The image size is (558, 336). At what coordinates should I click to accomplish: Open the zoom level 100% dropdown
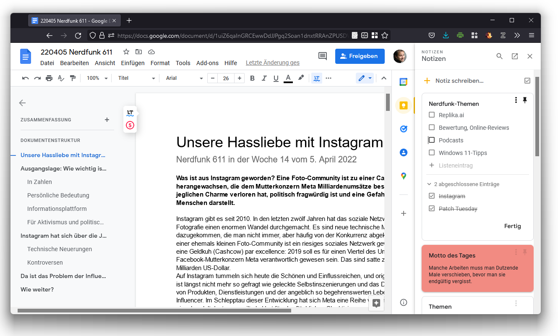(97, 78)
